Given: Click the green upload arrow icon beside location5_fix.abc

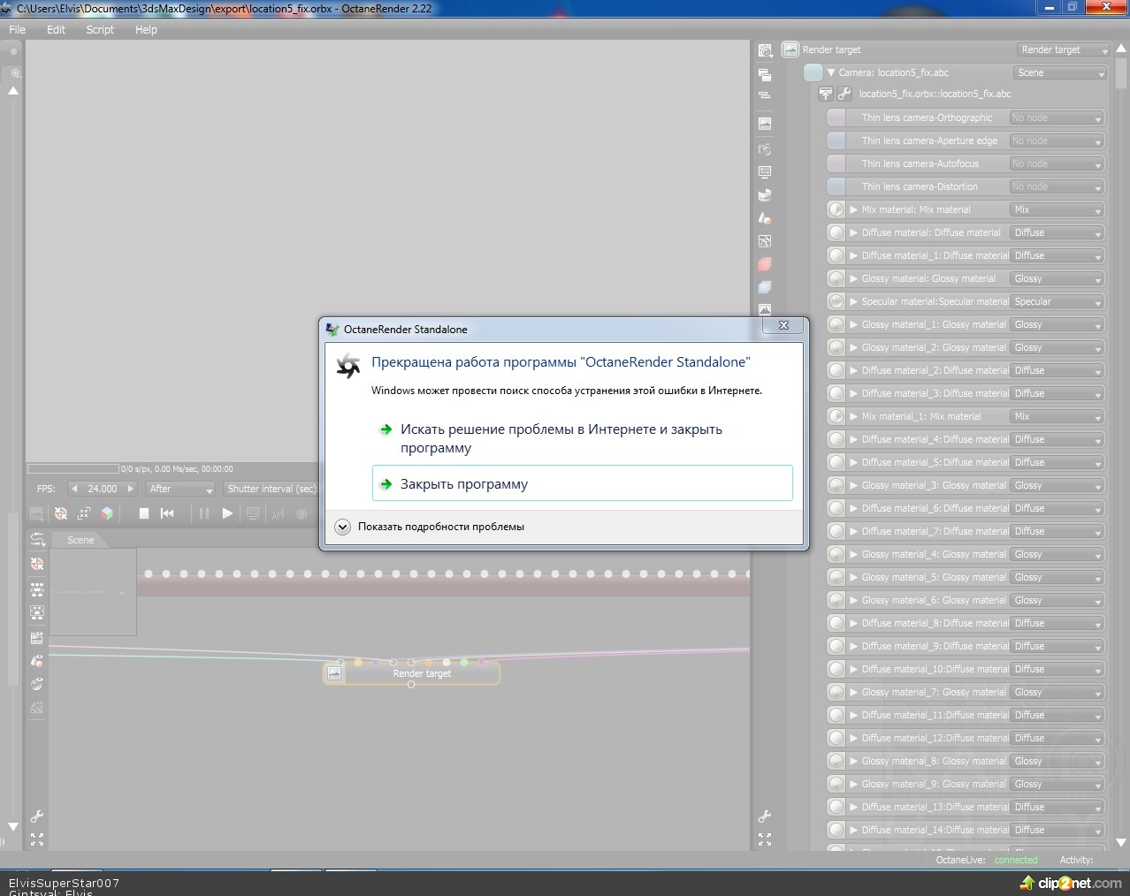Looking at the screenshot, I should point(826,94).
